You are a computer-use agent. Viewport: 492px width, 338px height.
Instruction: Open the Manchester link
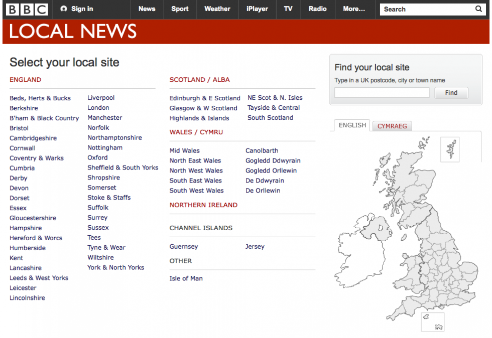click(105, 118)
